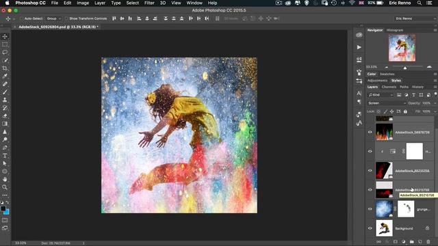Click the blue background color swatch
Image resolution: width=438 pixels, height=246 pixels.
point(7,213)
